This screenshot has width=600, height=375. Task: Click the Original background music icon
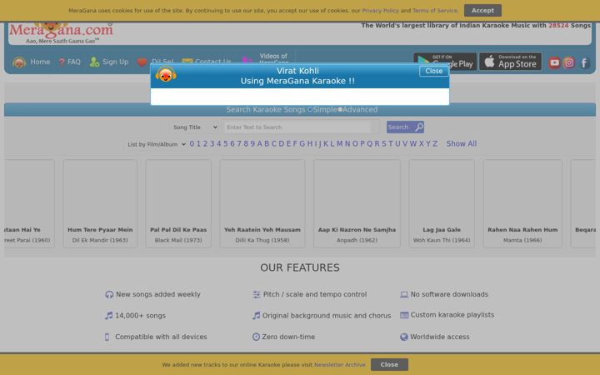[x=256, y=315]
